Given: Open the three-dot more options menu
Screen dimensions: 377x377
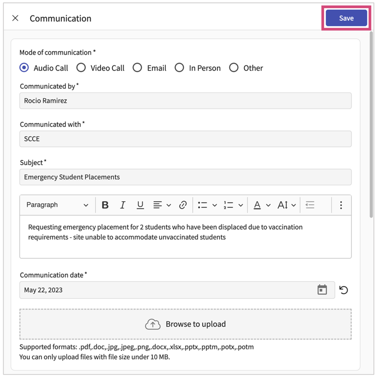Looking at the screenshot, I should point(341,205).
